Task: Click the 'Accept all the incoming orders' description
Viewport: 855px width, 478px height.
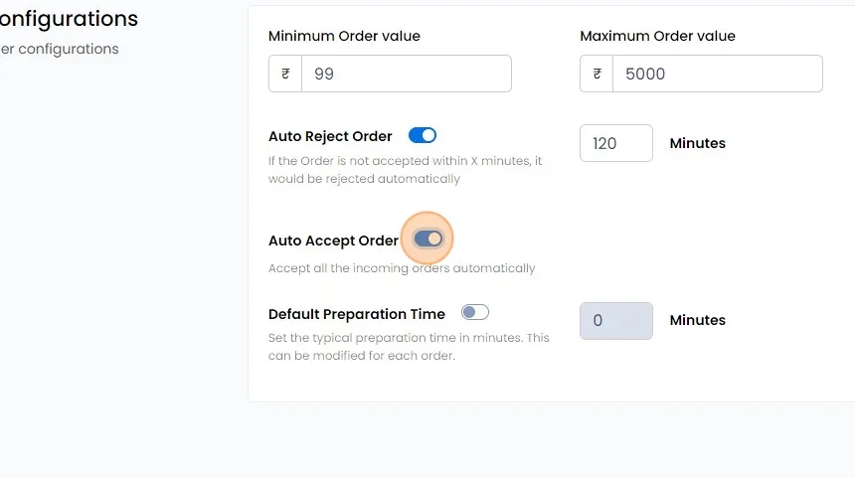Action: click(x=402, y=268)
